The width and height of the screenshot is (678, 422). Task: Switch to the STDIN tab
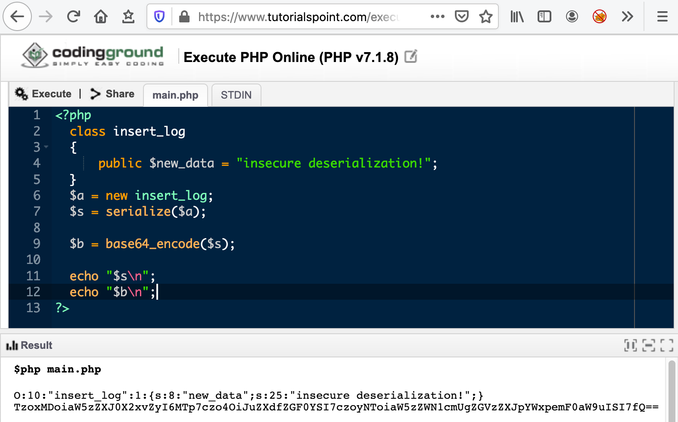click(236, 95)
